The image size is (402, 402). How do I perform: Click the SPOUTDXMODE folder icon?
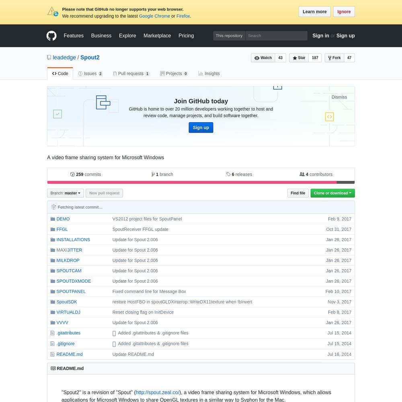(x=53, y=281)
